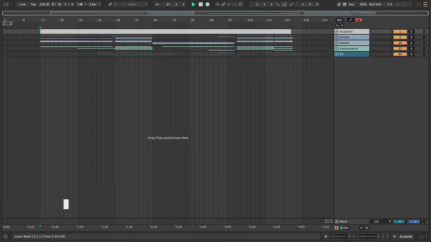Toggle the Instruments track activator 27

pos(400,49)
